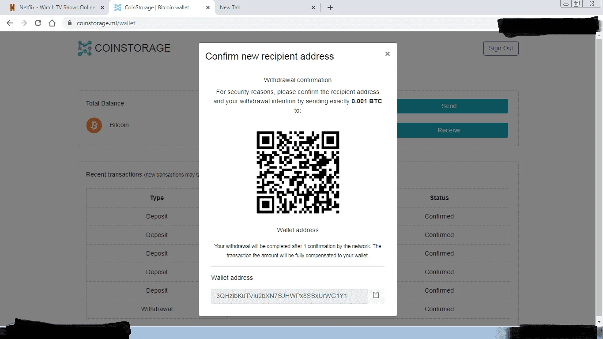The height and width of the screenshot is (339, 603).
Task: Click the Withdrawal transaction row
Action: (x=298, y=309)
